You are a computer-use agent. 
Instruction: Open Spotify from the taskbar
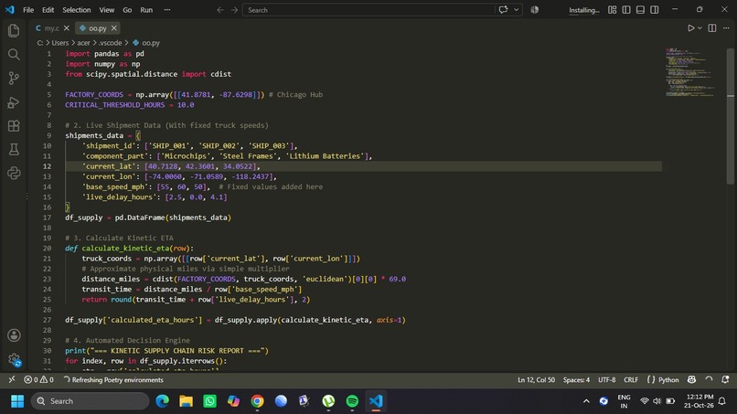352,401
